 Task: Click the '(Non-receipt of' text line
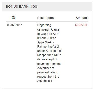(47, 59)
